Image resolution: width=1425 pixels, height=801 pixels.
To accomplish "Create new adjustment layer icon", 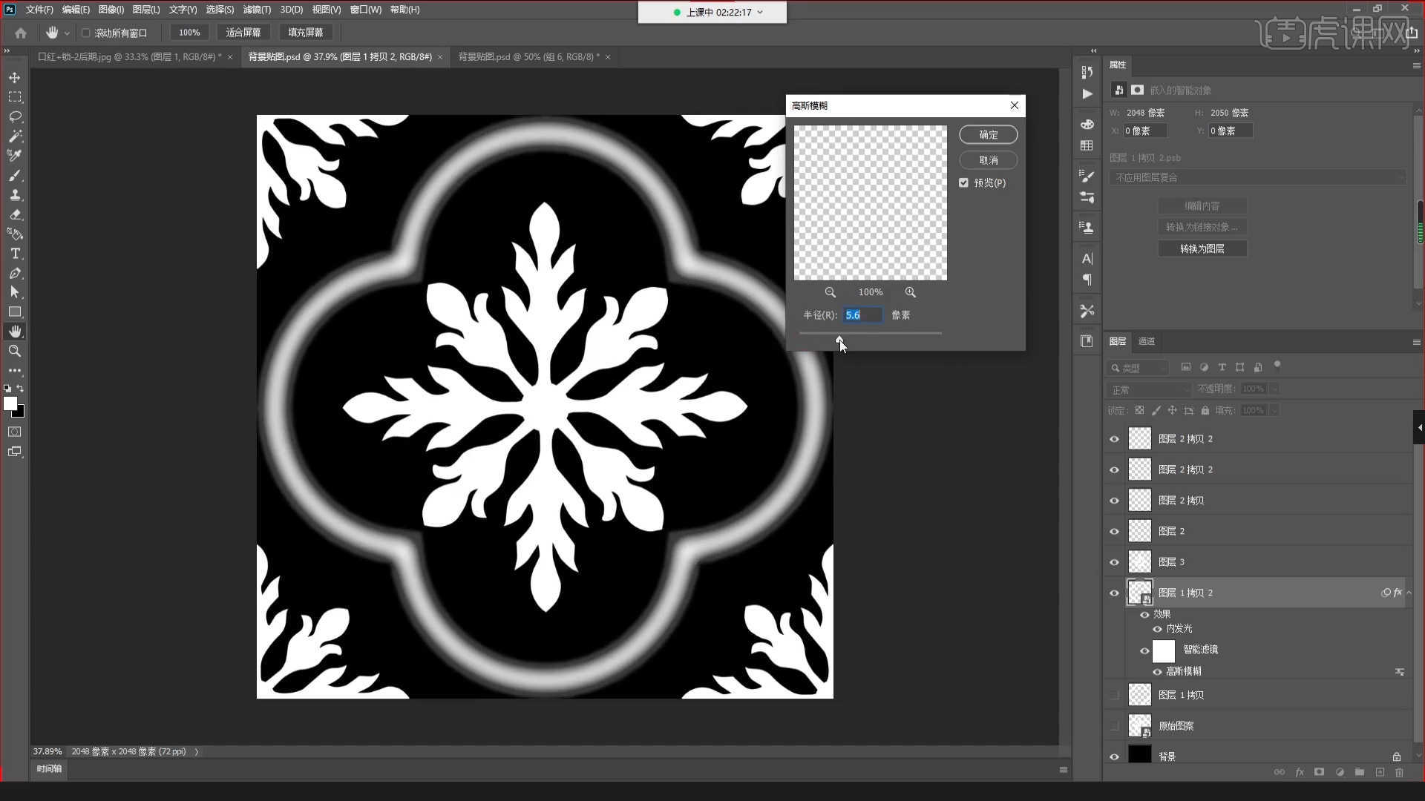I will [x=1340, y=772].
